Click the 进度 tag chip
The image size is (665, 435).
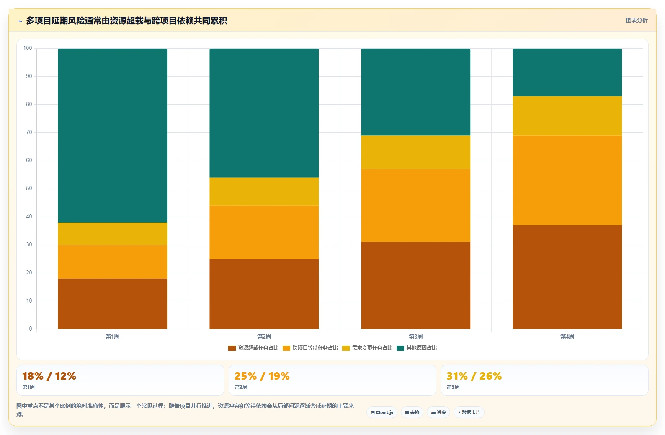(438, 412)
